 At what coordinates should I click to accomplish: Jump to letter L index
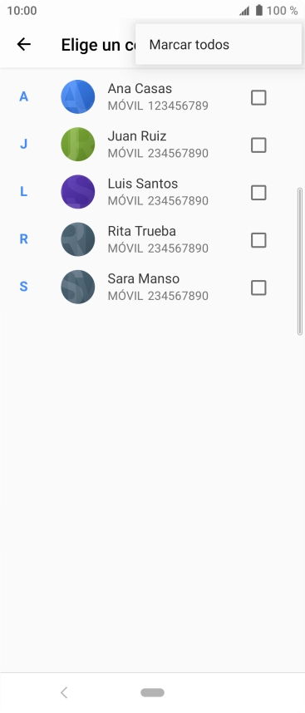[x=23, y=191]
